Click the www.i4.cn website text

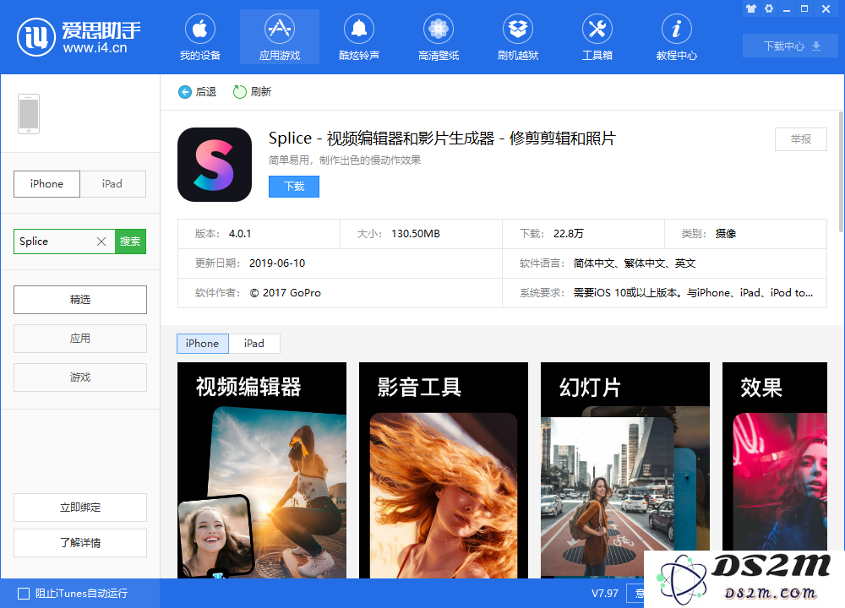click(x=95, y=48)
